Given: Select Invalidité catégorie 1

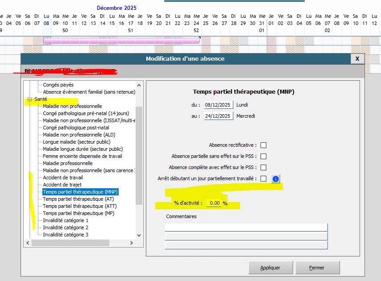Looking at the screenshot, I should click(x=66, y=220).
